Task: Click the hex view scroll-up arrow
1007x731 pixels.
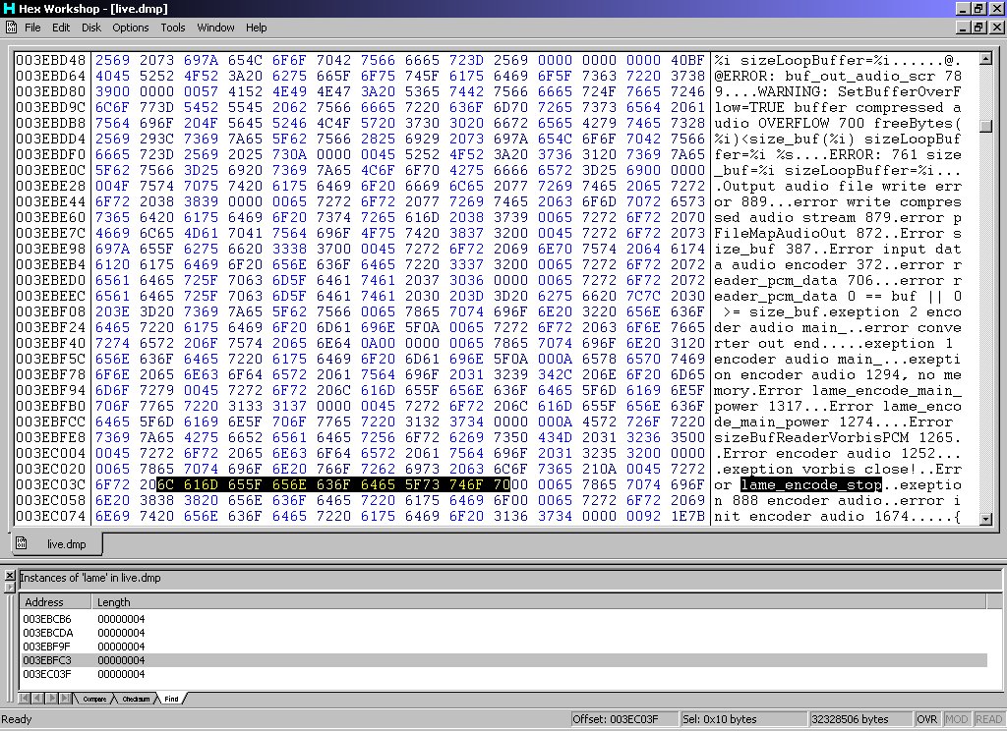Action: [985, 59]
